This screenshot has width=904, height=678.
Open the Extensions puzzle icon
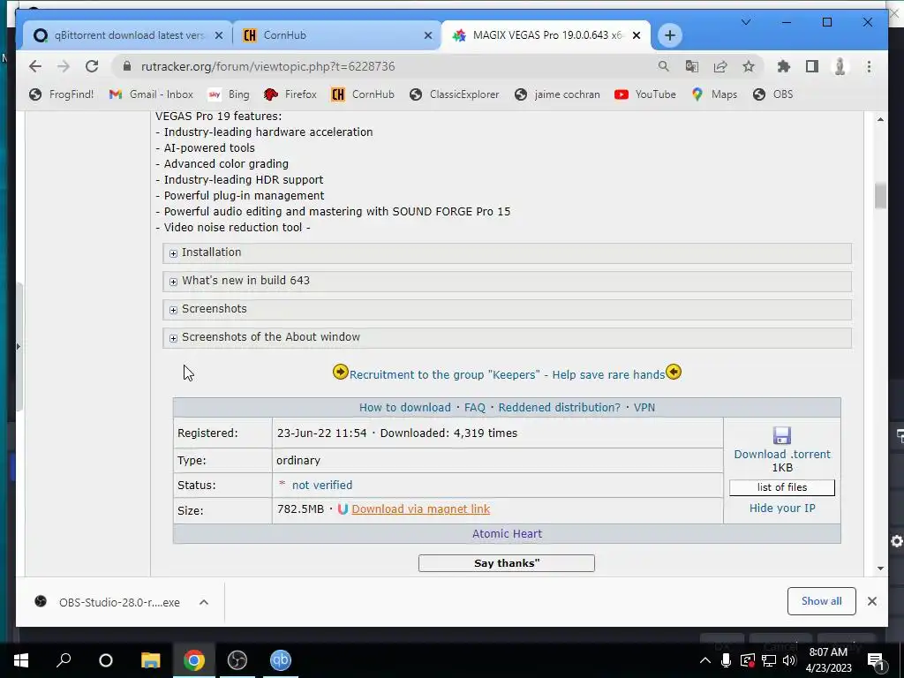click(783, 66)
